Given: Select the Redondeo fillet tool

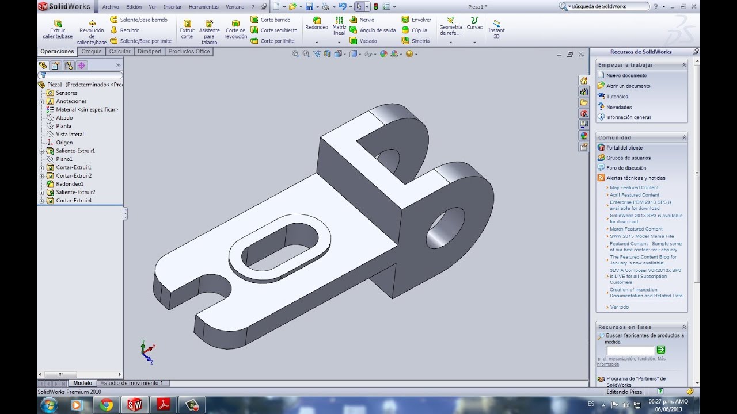Looking at the screenshot, I should tap(317, 24).
